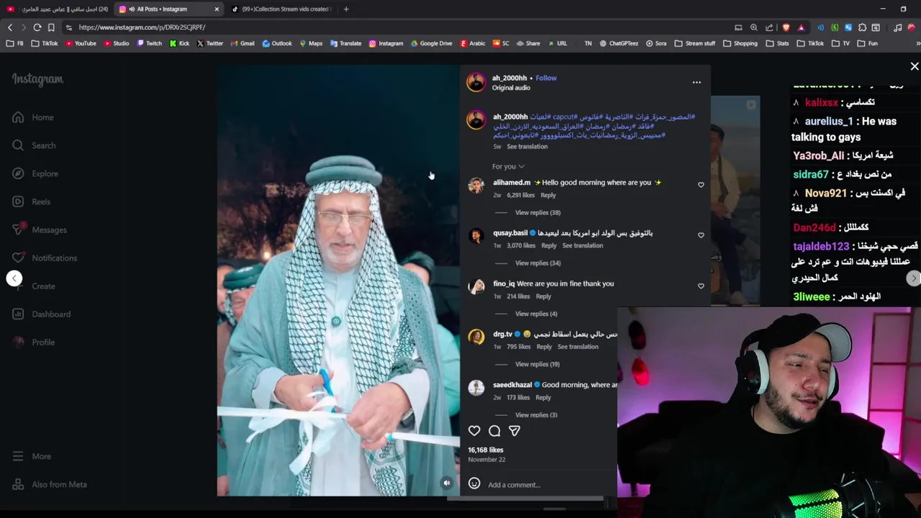The width and height of the screenshot is (921, 518).
Task: Open the post's three-dot options menu
Action: (x=697, y=83)
